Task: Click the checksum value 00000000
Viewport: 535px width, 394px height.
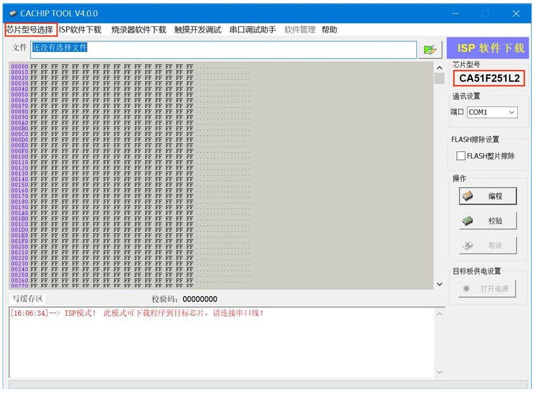Action: pyautogui.click(x=200, y=299)
